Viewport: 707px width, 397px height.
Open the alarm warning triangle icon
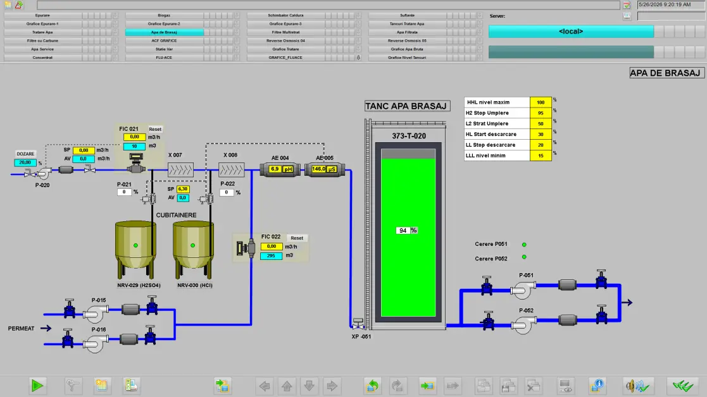pyautogui.click(x=18, y=5)
